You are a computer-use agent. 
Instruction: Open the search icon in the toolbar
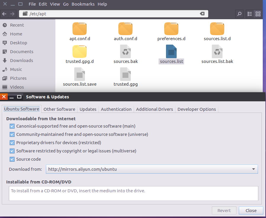[x=239, y=14]
